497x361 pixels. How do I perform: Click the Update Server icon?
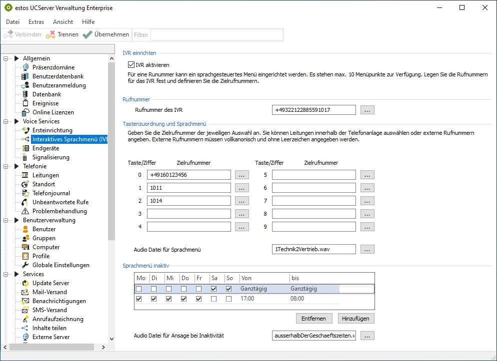(x=25, y=283)
